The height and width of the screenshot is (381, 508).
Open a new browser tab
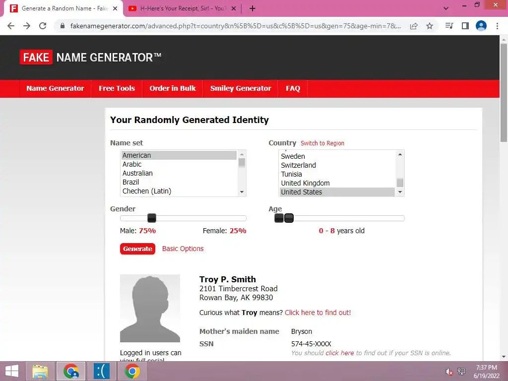point(253,8)
